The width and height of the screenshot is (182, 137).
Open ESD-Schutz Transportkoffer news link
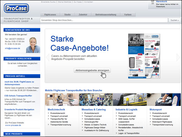coord(18,96)
